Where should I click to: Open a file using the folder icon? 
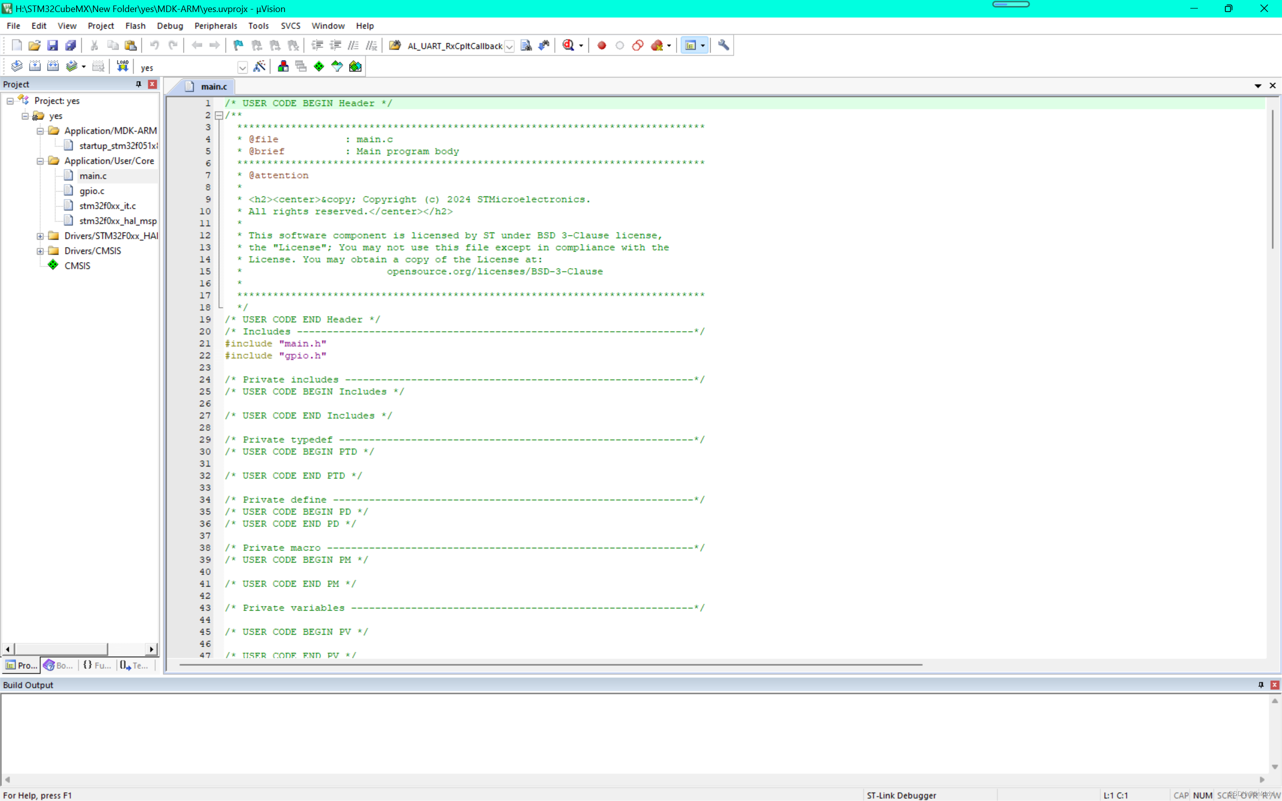pos(35,46)
